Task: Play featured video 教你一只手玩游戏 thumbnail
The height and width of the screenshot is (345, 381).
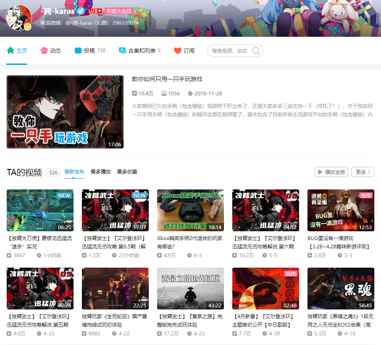Action: click(65, 112)
